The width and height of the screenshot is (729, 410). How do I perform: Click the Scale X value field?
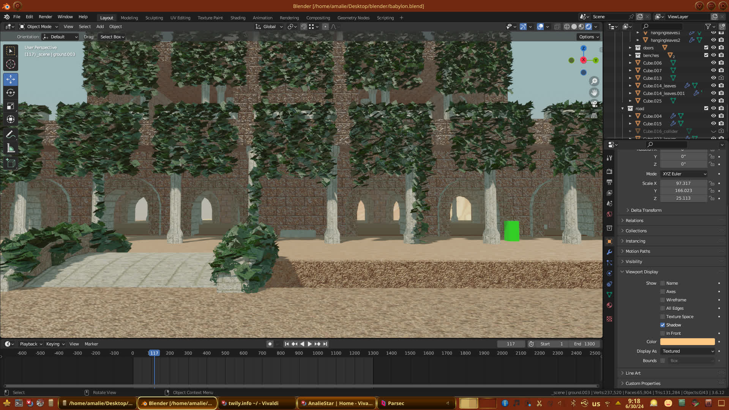coord(683,183)
